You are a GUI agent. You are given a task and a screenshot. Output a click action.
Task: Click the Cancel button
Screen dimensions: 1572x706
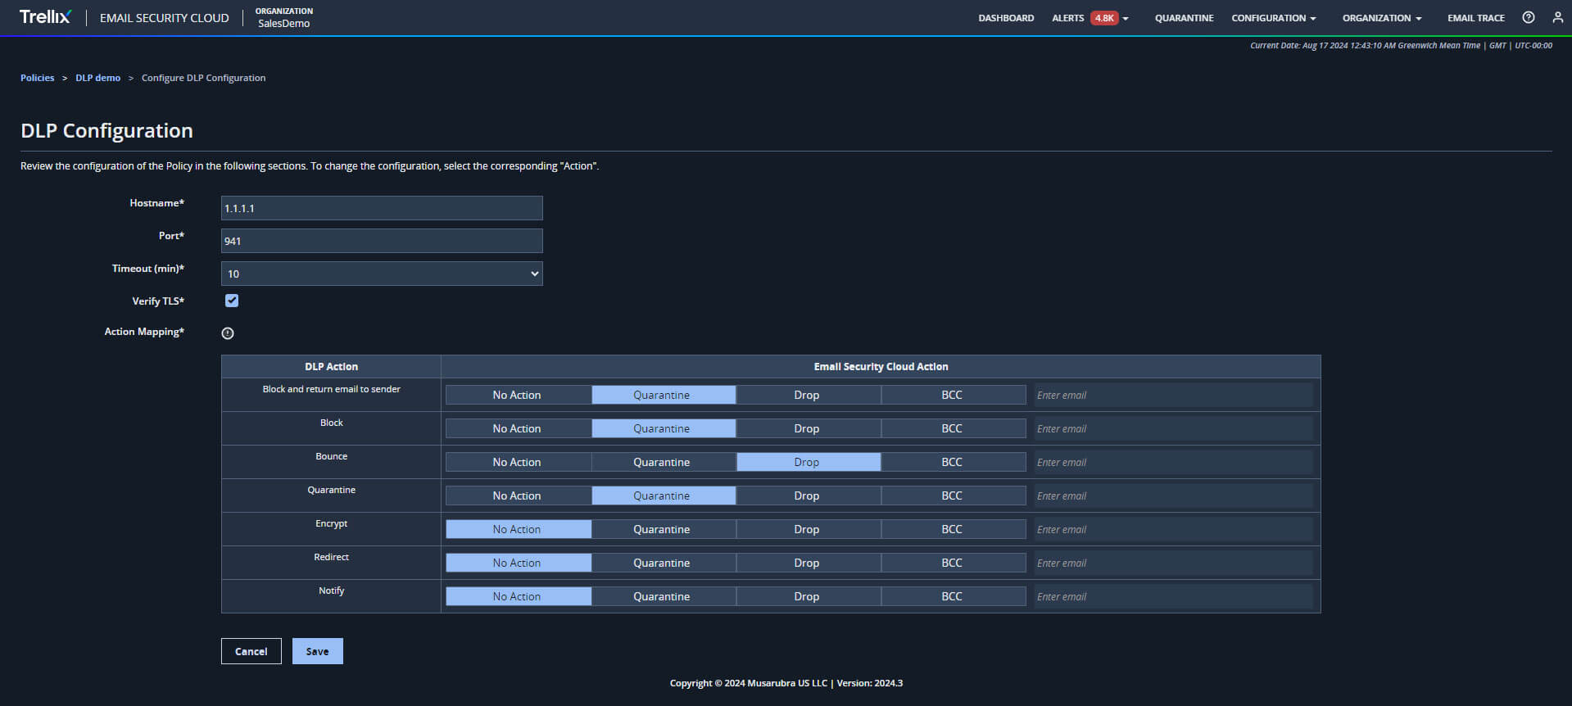click(x=251, y=651)
